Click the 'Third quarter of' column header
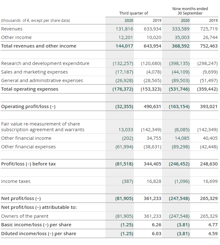 (x=134, y=13)
